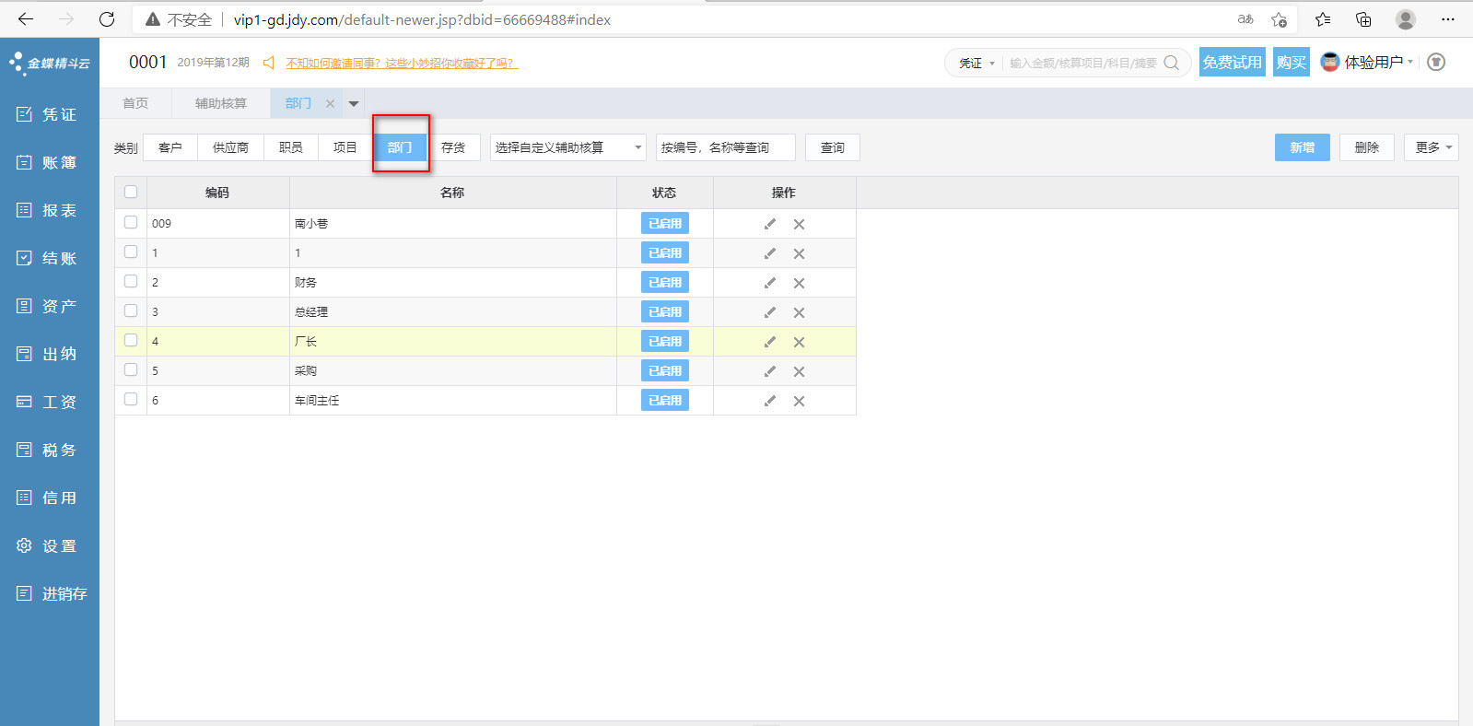Click the 免费试用 button
Image resolution: width=1473 pixels, height=726 pixels.
[1232, 62]
